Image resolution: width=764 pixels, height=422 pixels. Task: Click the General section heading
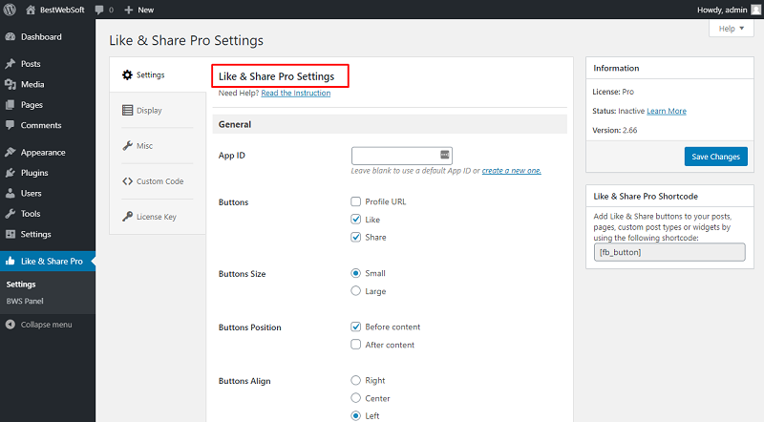pyautogui.click(x=235, y=124)
